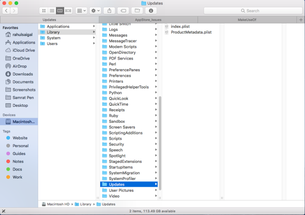Switch to the MakeUseOf tab
The height and width of the screenshot is (215, 305).
[x=247, y=20]
